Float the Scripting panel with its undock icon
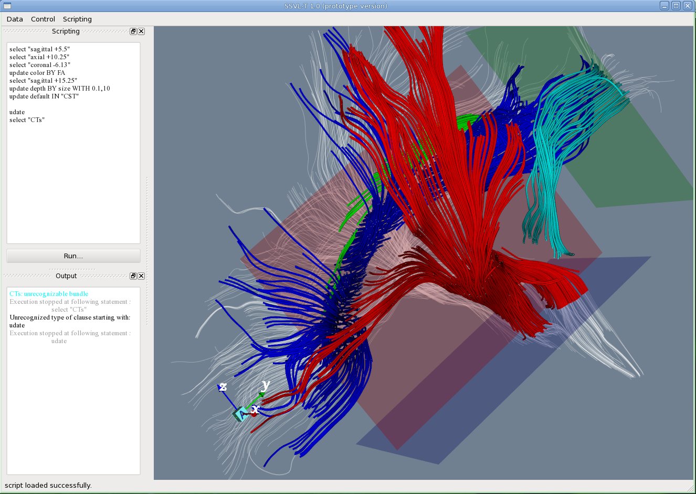Screen dimensions: 696x494 click(x=133, y=31)
